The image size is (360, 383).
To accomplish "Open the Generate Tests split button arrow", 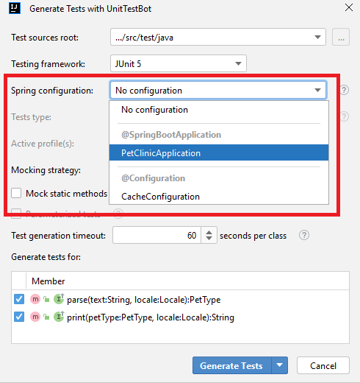I will pos(280,365).
